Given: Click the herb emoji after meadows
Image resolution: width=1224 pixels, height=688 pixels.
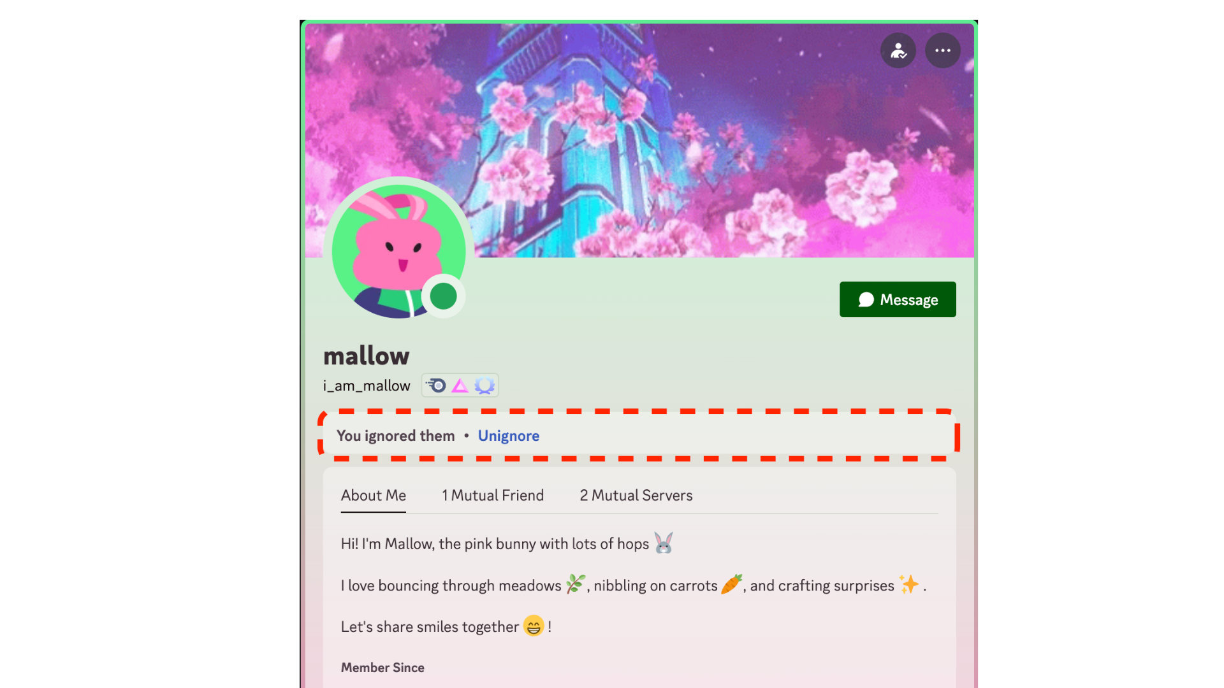Looking at the screenshot, I should tap(575, 584).
